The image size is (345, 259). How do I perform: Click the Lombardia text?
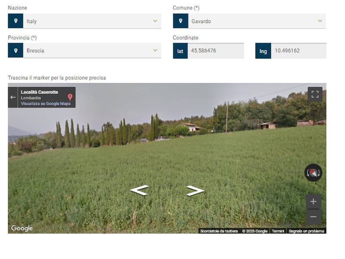(x=31, y=98)
